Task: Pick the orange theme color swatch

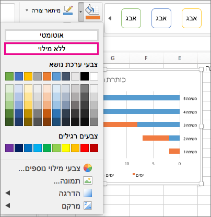Action: [x=47, y=76]
